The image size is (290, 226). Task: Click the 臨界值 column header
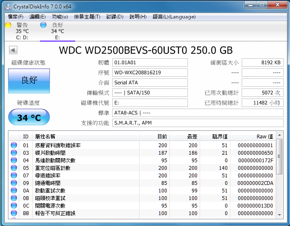(x=215, y=137)
